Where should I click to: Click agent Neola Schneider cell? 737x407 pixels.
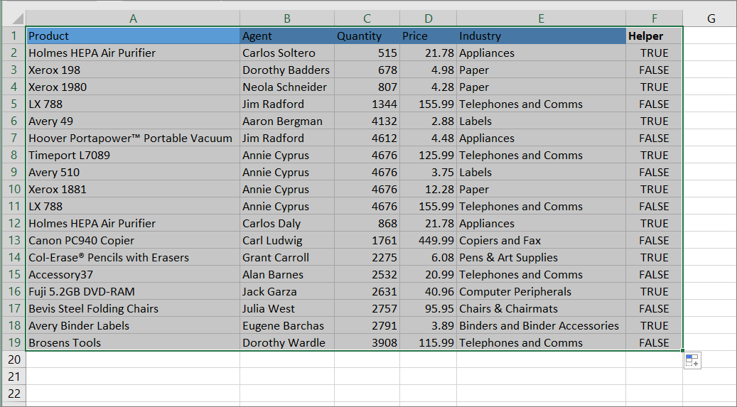point(287,87)
